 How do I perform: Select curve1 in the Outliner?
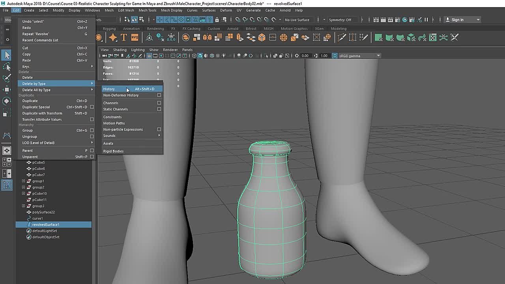point(37,218)
